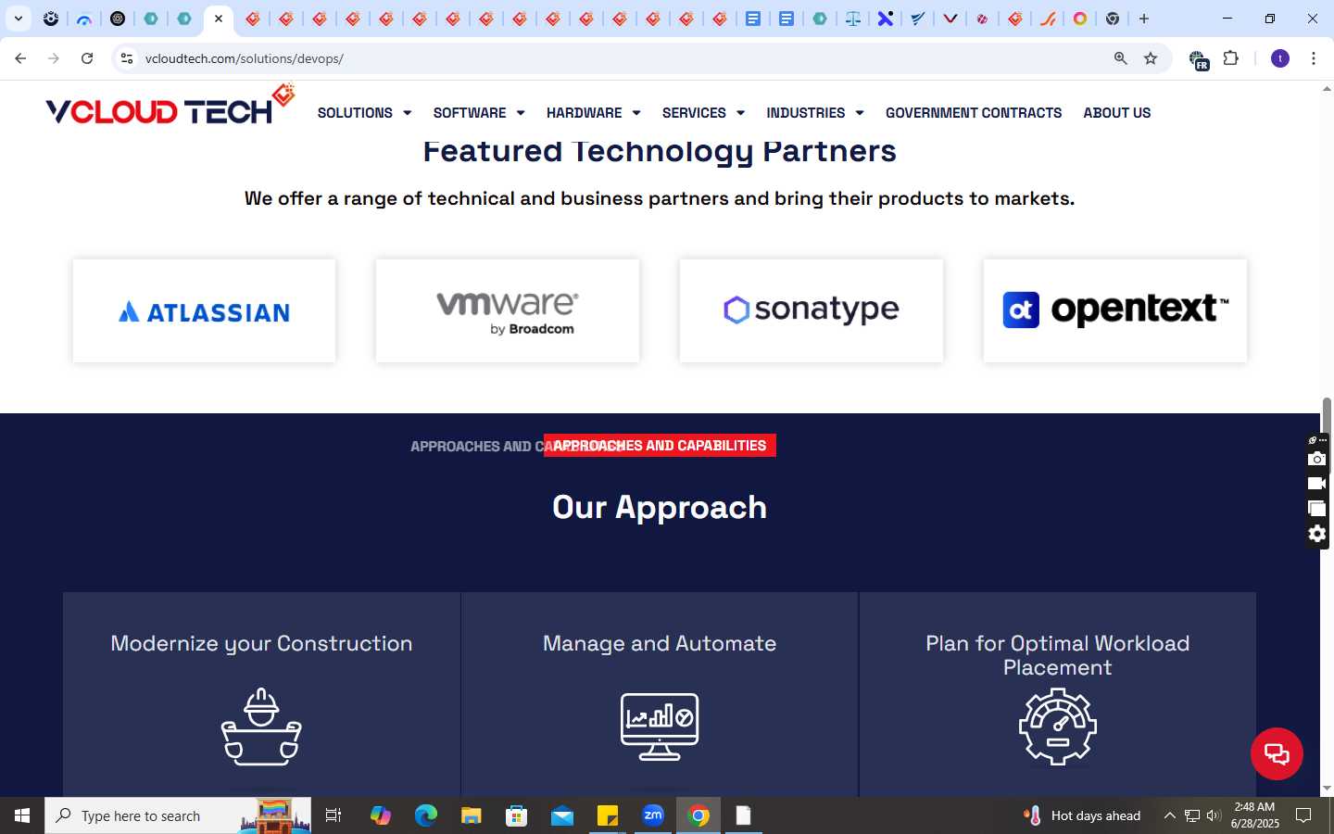
Task: Open Chrome's three-dot menu
Action: click(1314, 58)
